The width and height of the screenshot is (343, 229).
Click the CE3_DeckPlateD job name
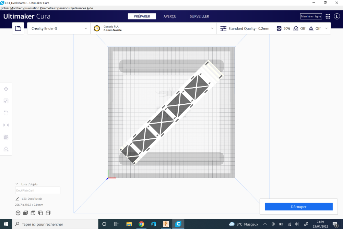coord(32,199)
